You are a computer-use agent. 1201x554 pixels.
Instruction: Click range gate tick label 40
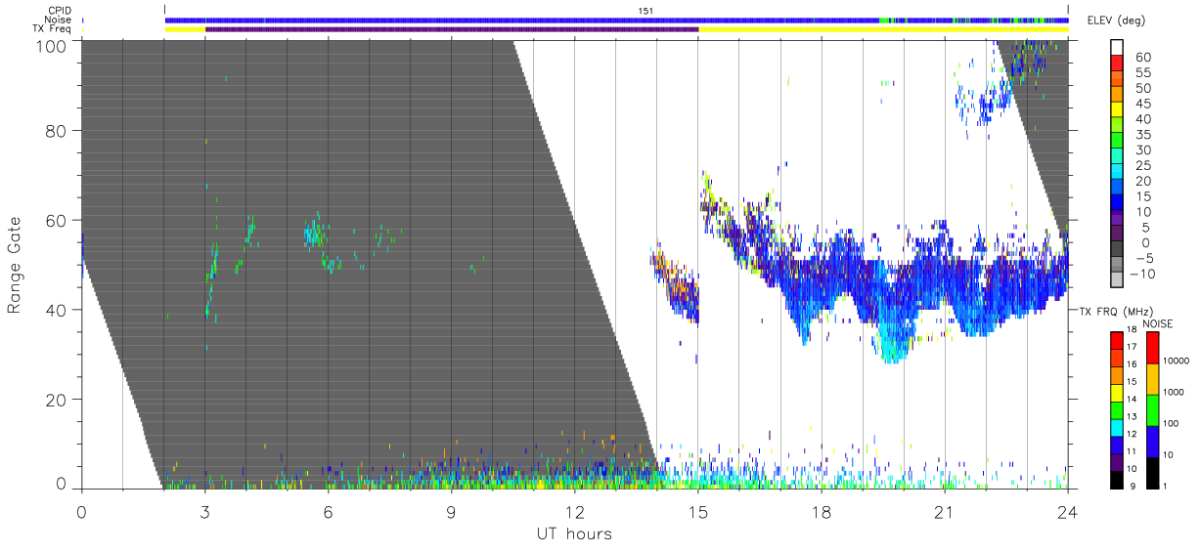pyautogui.click(x=57, y=310)
